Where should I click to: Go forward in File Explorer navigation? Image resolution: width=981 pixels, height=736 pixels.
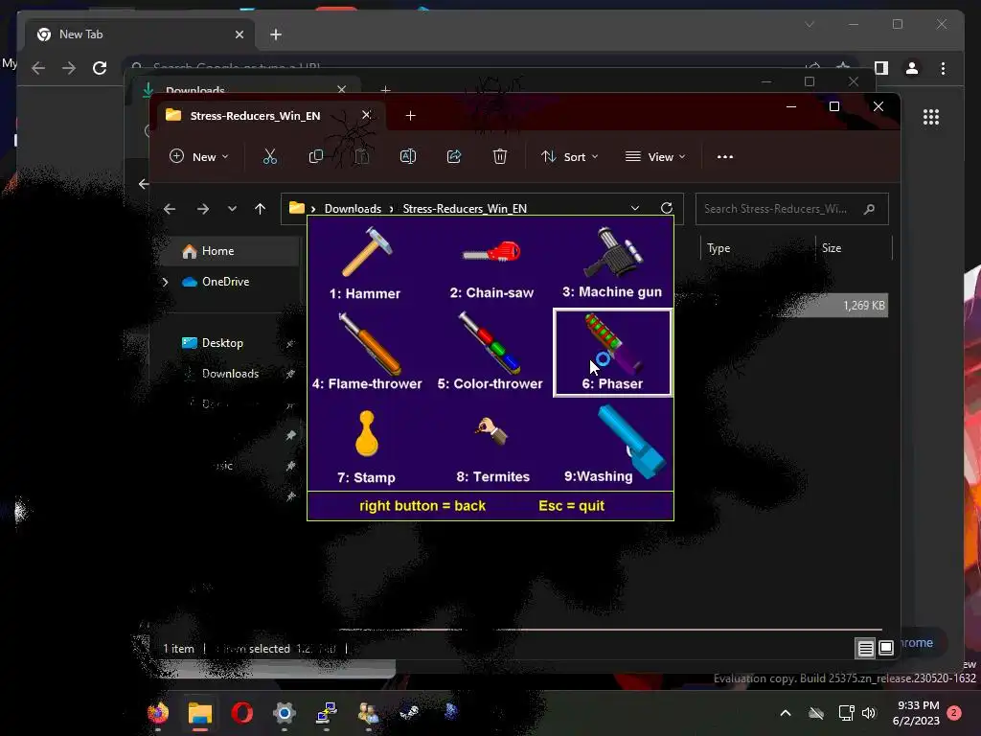point(203,209)
